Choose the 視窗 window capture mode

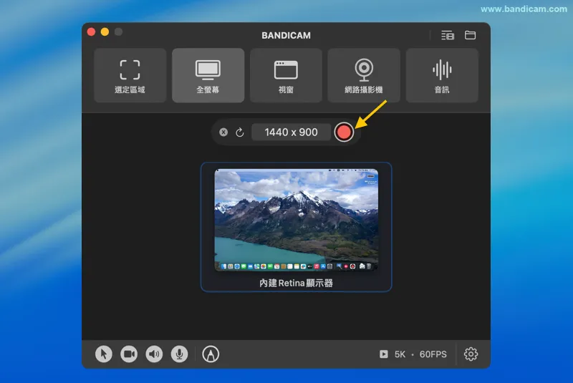click(x=286, y=75)
